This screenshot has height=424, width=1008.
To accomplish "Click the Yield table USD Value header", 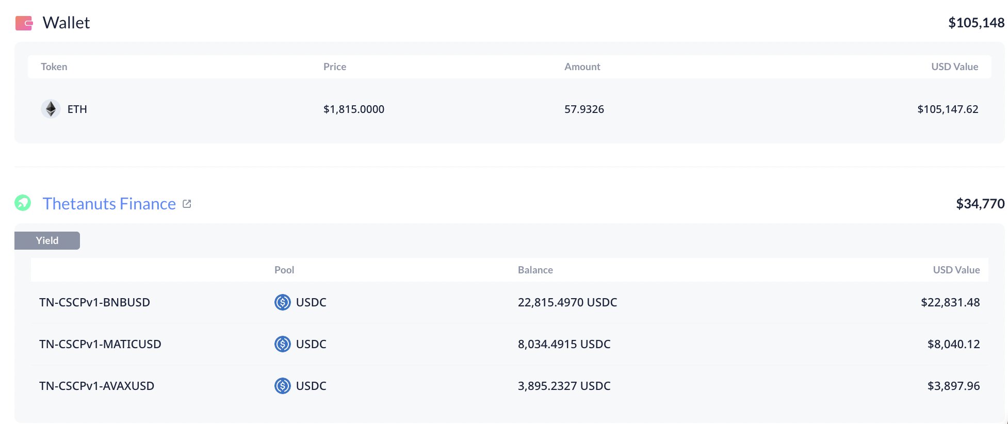I will pyautogui.click(x=956, y=270).
